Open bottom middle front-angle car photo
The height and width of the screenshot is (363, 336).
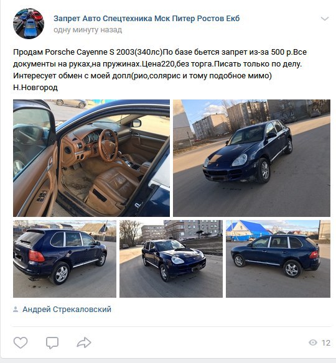pos(171,259)
